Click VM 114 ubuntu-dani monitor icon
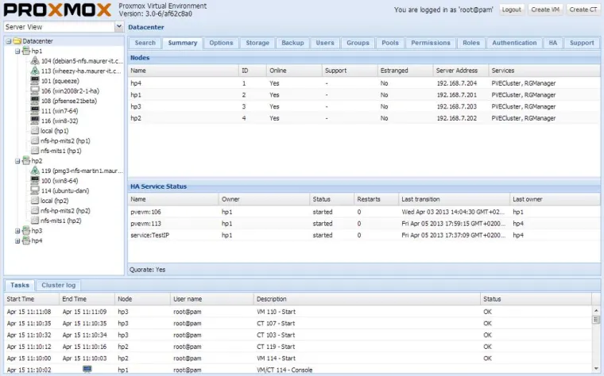 35,190
